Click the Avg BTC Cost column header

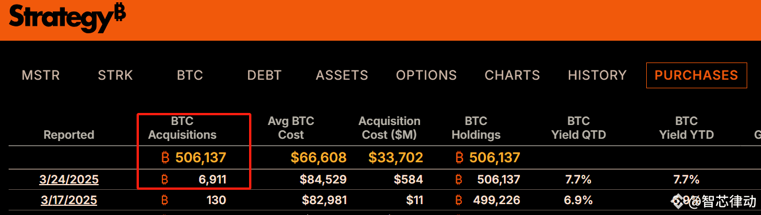291,128
